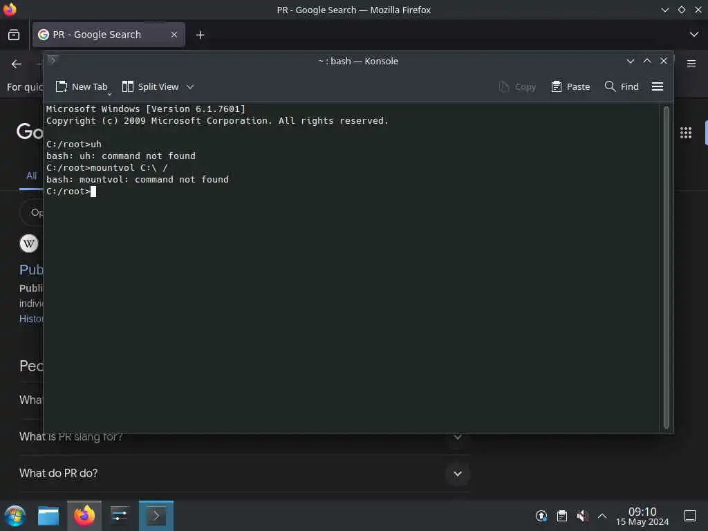Open the list all tabs dropdown in Firefox
Screen dimensions: 708x531
tap(694, 35)
